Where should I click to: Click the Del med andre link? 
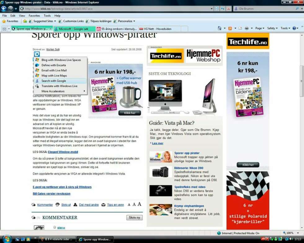coord(89,205)
